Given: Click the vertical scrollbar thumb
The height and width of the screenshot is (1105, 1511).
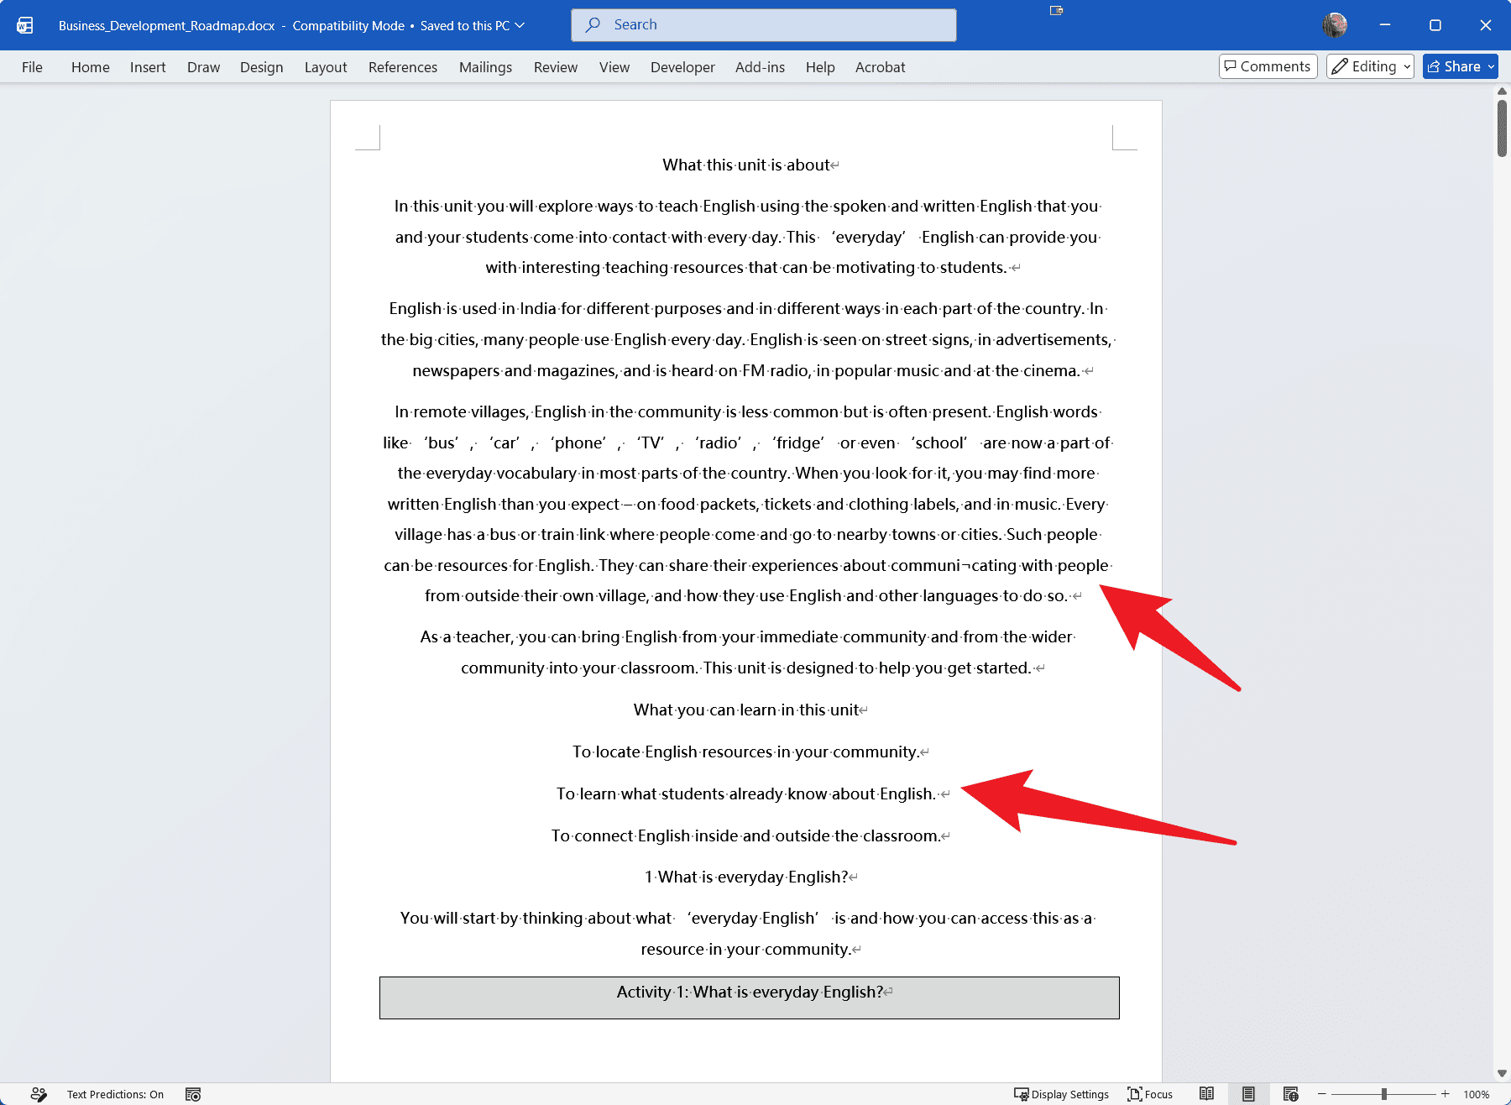Looking at the screenshot, I should [x=1502, y=128].
